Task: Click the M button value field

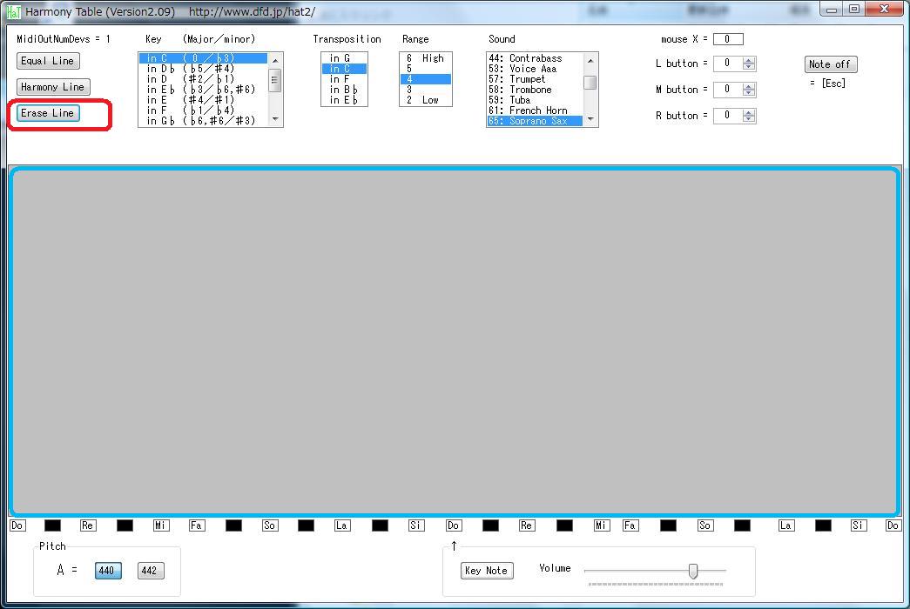Action: (728, 90)
